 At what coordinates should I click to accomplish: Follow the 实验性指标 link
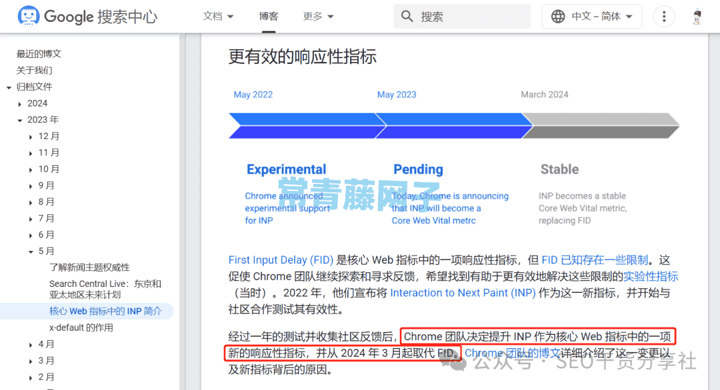pos(651,276)
